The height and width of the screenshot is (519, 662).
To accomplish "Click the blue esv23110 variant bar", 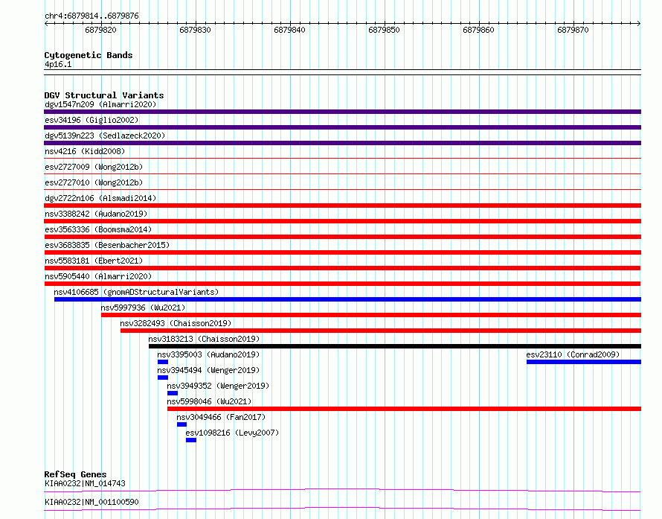I will 584,362.
